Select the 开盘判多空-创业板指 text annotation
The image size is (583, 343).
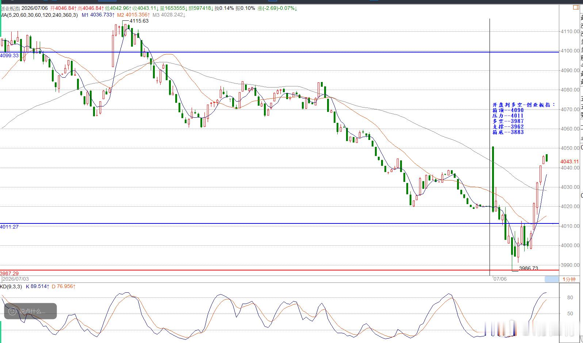tap(524, 105)
